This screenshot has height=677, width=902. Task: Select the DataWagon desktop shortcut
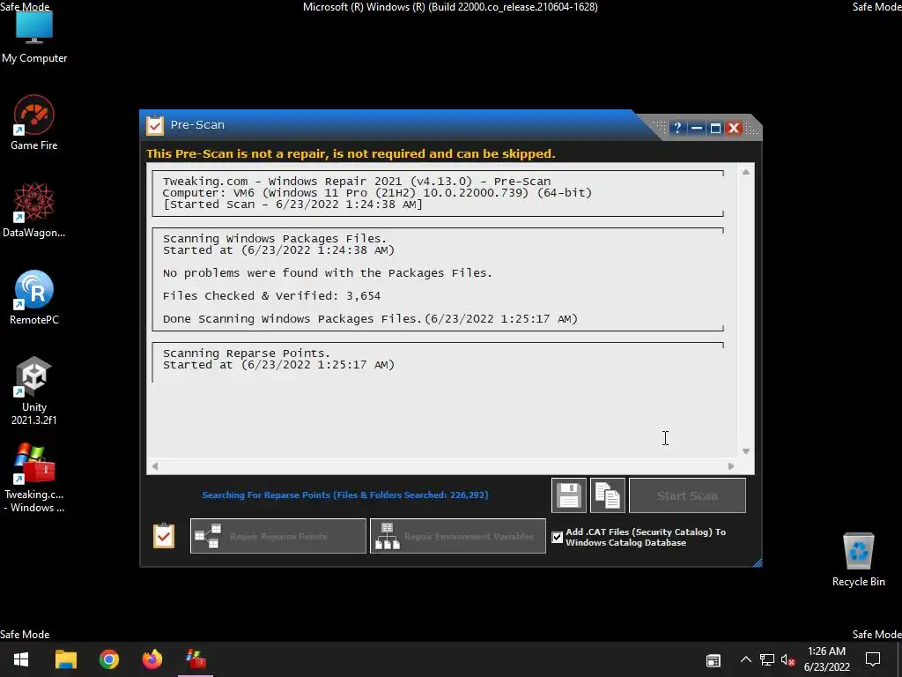[x=34, y=210]
